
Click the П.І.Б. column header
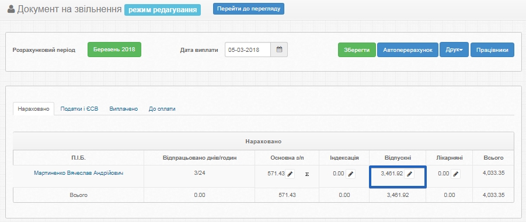(x=78, y=158)
